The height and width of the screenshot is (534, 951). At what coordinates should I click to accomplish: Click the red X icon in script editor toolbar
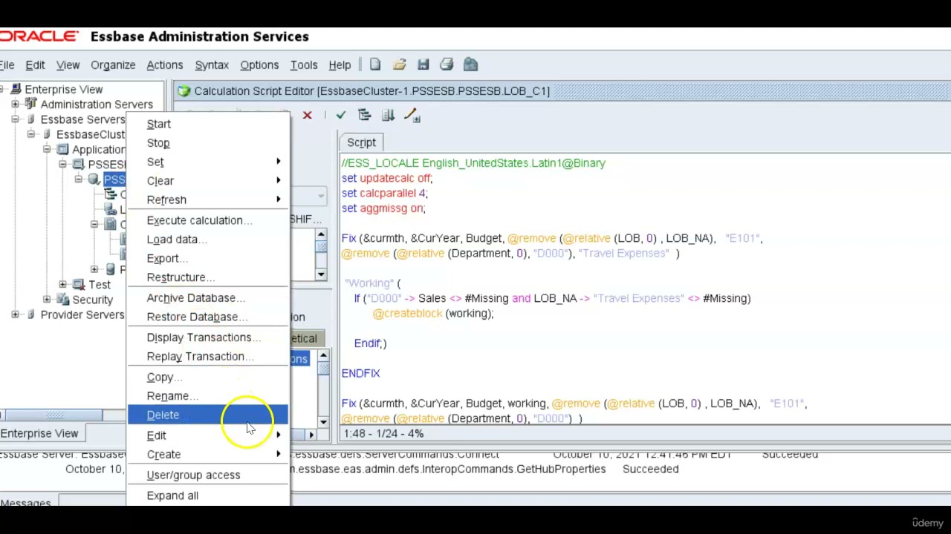[x=307, y=115]
